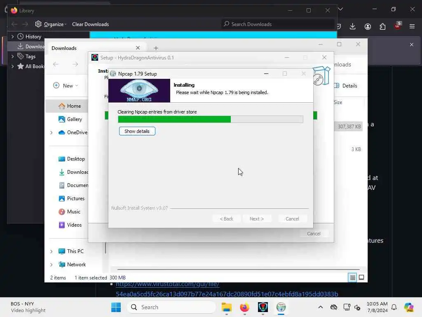Select Network in Explorer sidebar

point(72,265)
